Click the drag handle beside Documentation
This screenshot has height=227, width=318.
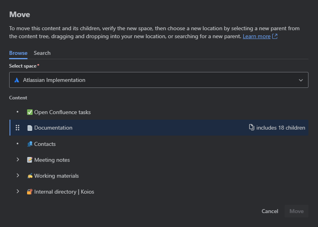[18, 128]
